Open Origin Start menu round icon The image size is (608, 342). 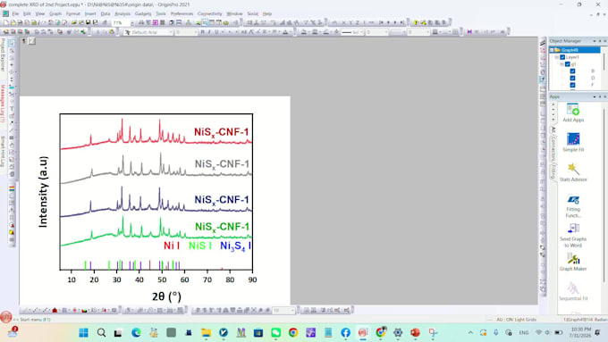click(x=6, y=317)
